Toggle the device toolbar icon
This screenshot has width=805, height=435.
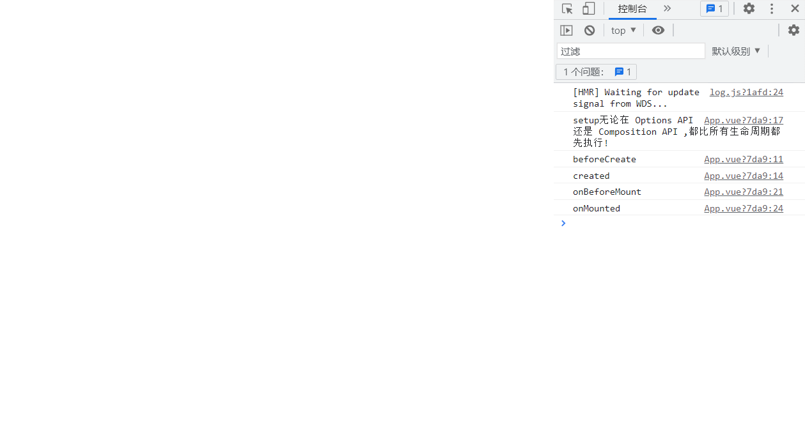(x=588, y=9)
